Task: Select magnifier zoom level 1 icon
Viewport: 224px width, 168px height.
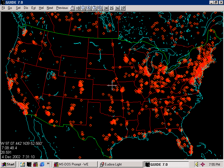Action: 83,8
